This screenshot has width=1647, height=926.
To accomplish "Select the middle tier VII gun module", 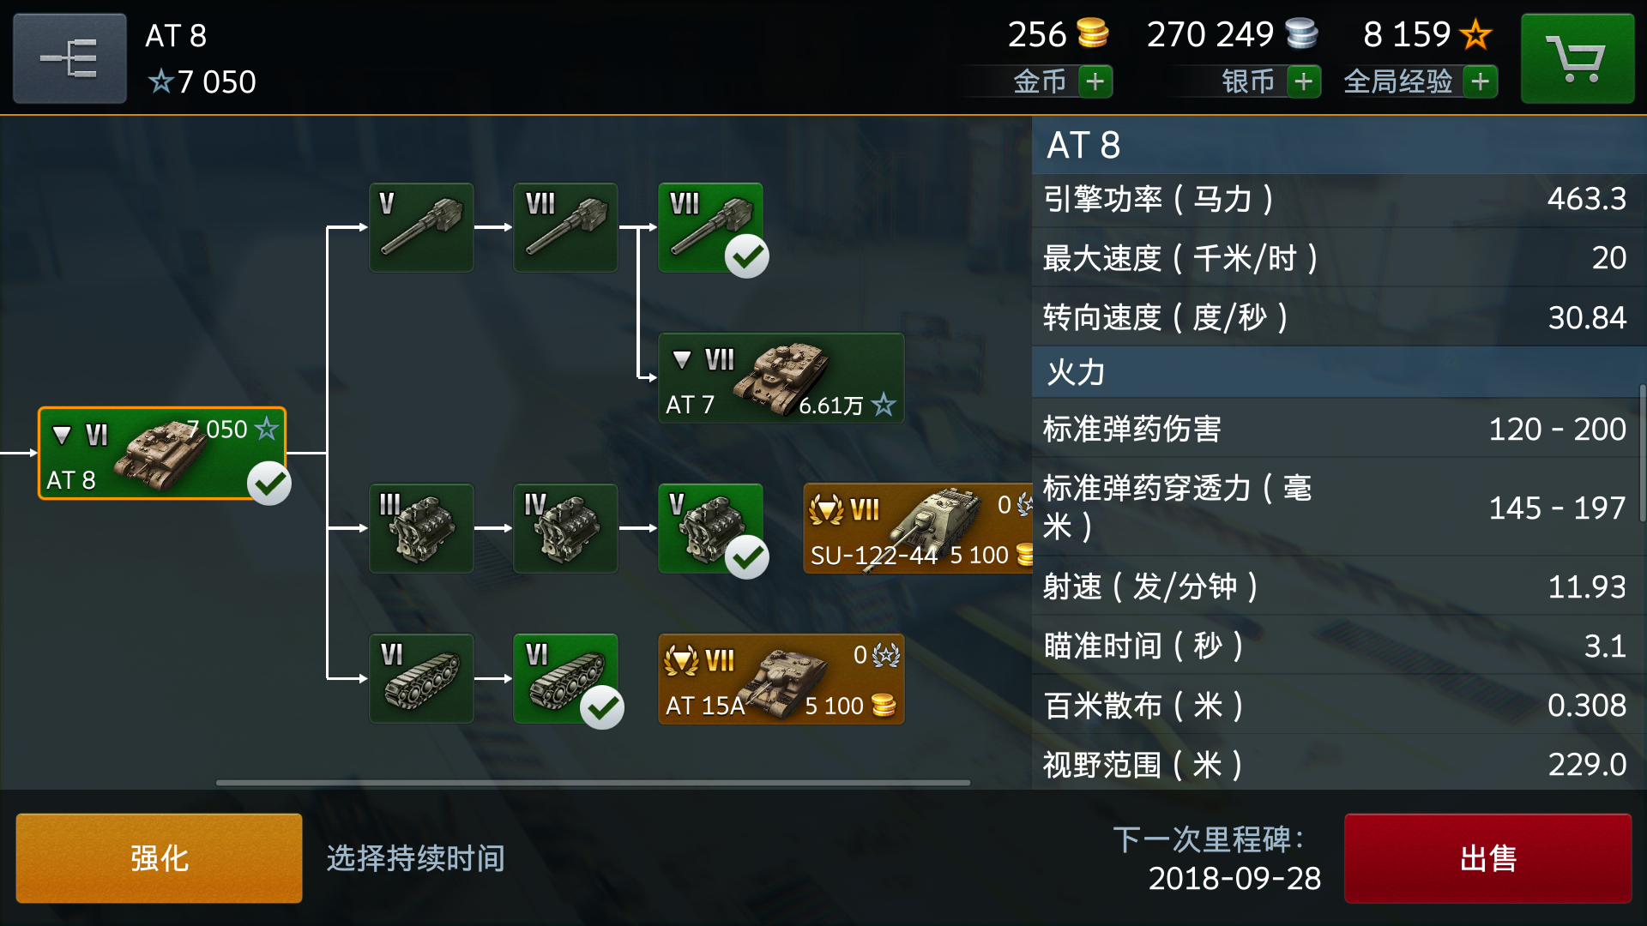I will tap(565, 227).
